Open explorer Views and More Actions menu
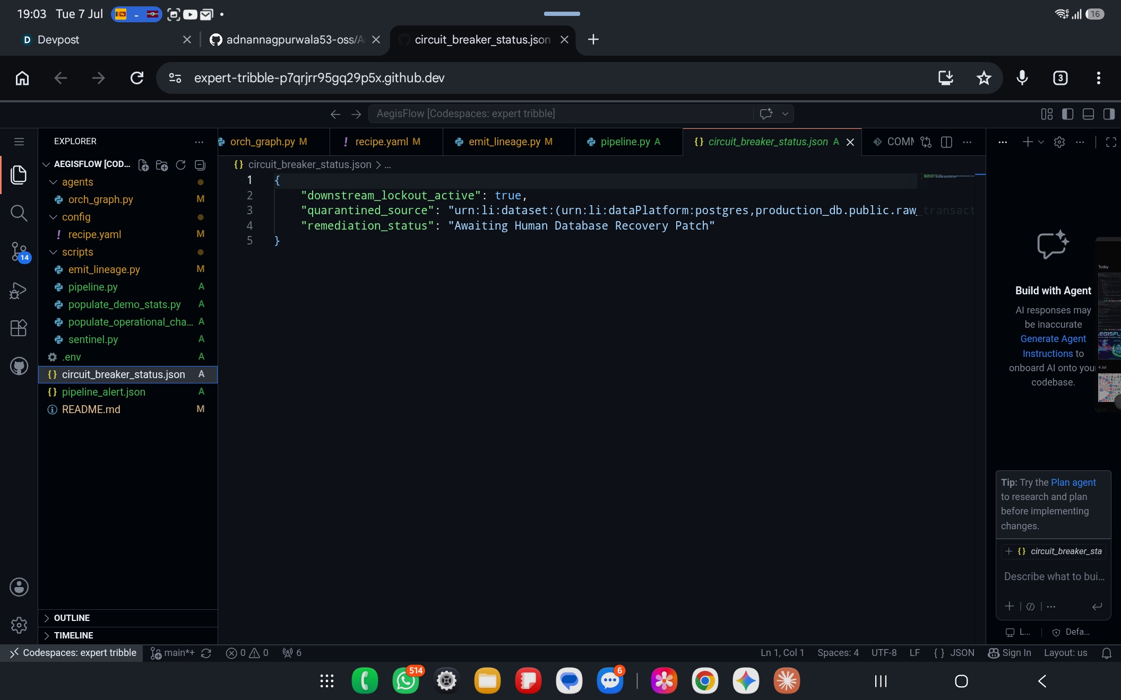 [x=199, y=142]
